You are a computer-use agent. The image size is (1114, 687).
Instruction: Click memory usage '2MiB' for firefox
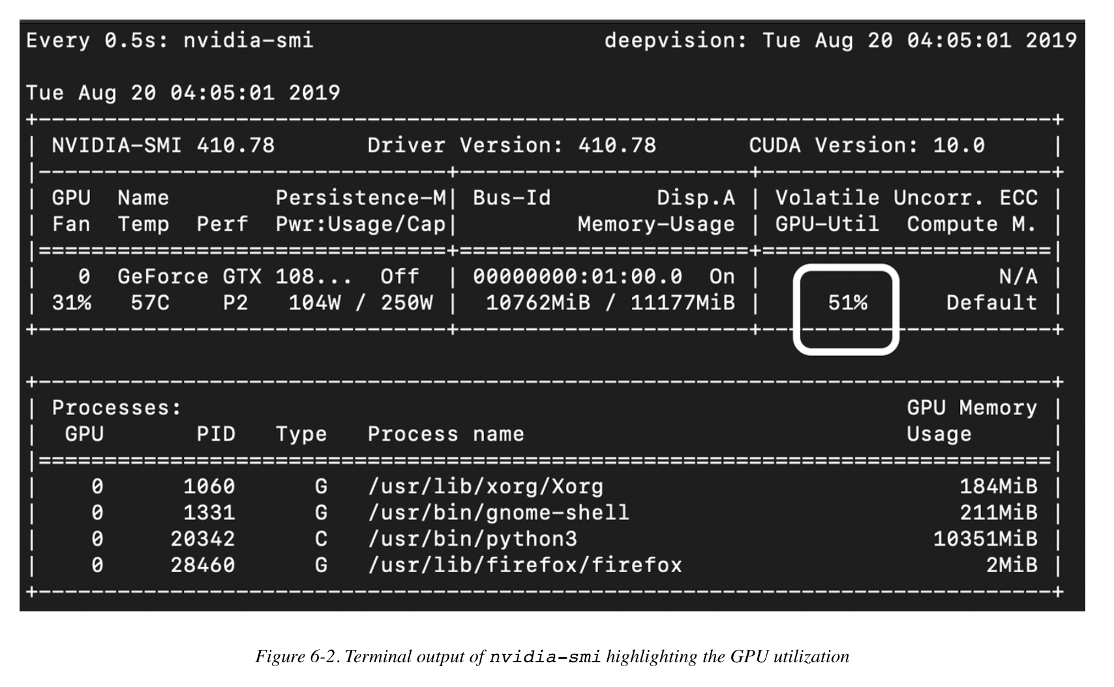pyautogui.click(x=1011, y=564)
